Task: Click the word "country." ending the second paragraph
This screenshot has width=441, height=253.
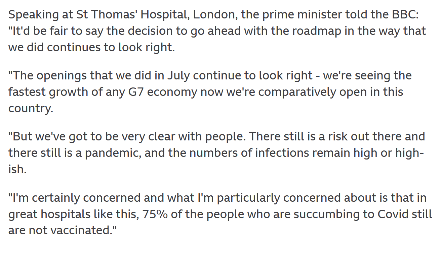Action: (31, 108)
